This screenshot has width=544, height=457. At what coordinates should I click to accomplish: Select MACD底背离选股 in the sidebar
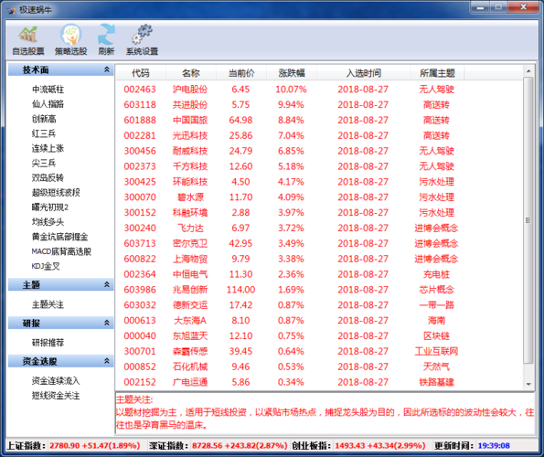(61, 251)
